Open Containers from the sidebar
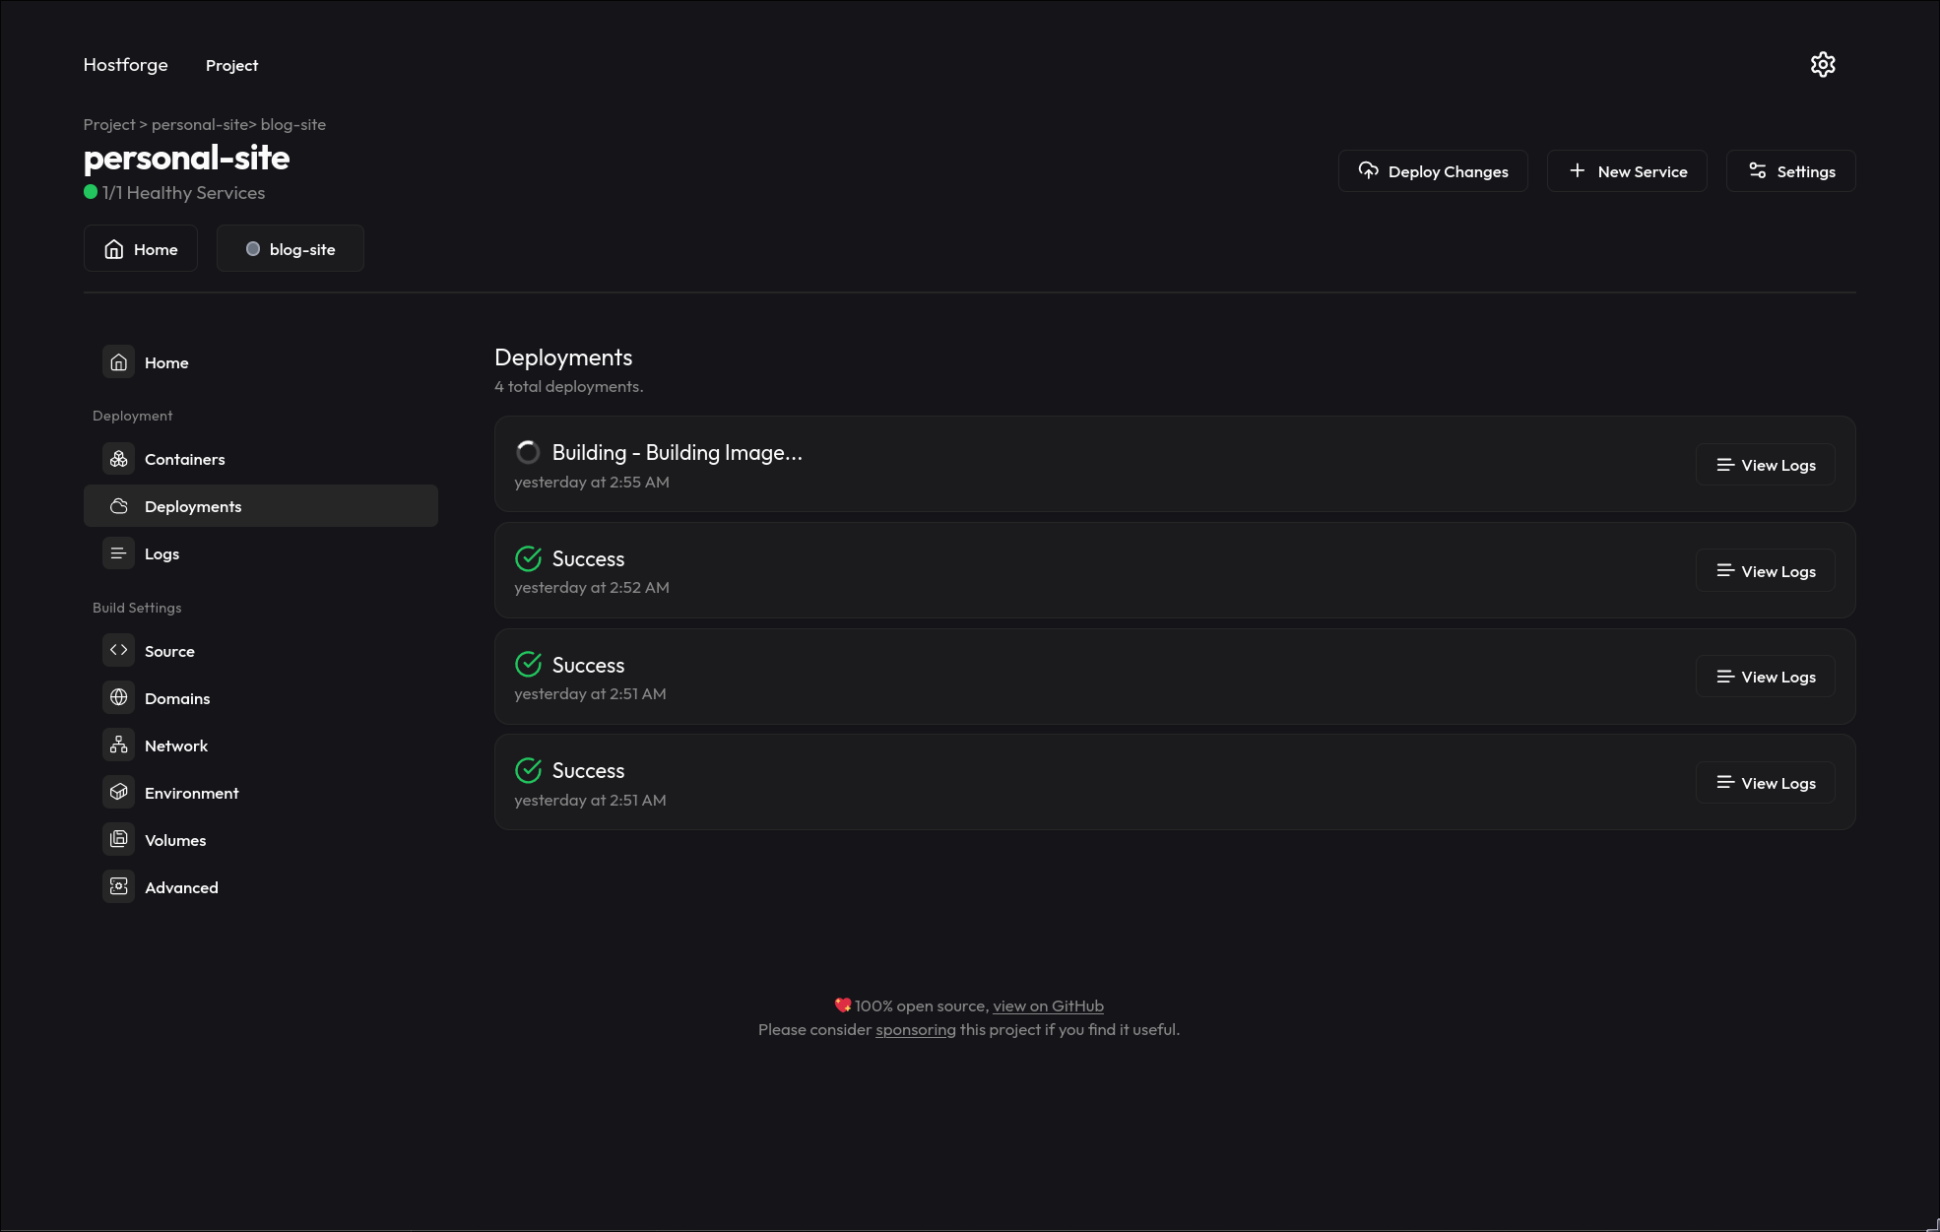 184,459
